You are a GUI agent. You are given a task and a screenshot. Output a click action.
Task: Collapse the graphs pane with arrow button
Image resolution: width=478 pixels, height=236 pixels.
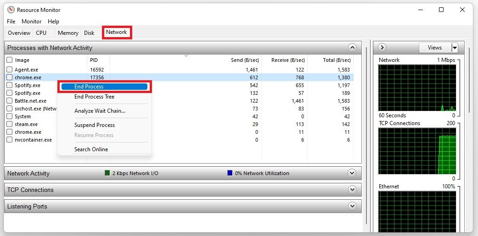coord(382,48)
